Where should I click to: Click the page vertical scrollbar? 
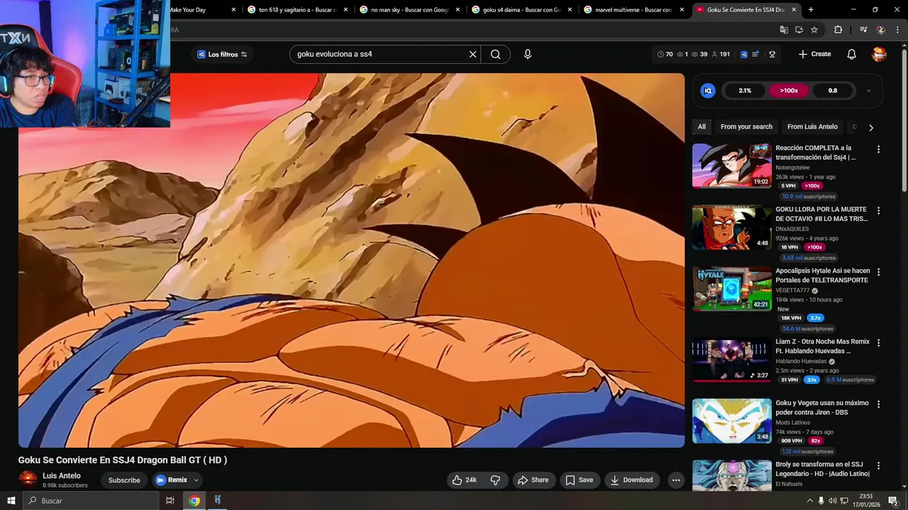coord(904,120)
